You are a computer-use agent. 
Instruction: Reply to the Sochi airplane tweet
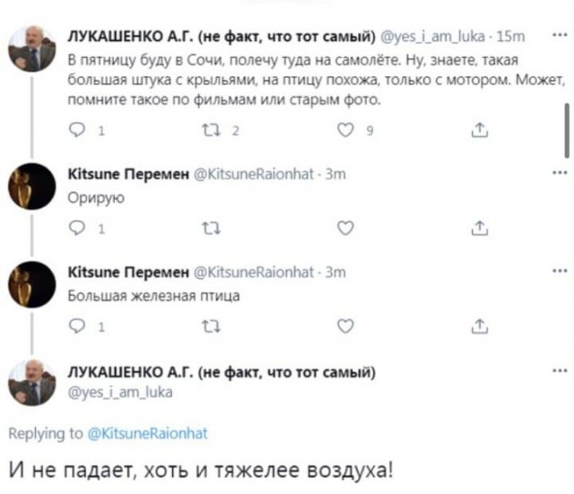[74, 131]
